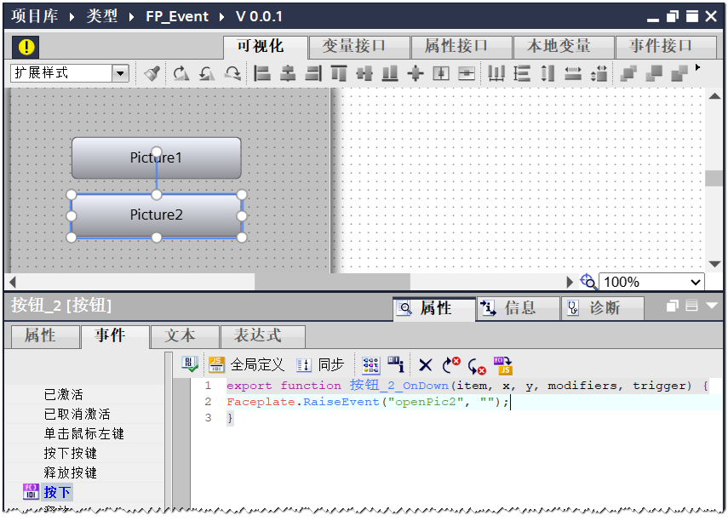
Task: Click the 同步 button
Action: point(320,364)
